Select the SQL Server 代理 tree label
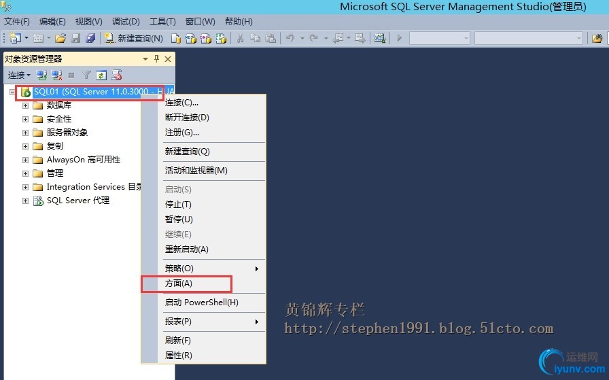This screenshot has width=609, height=380. pyautogui.click(x=78, y=201)
